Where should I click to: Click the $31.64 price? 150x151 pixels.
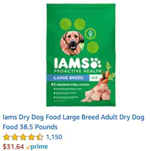tap(13, 147)
